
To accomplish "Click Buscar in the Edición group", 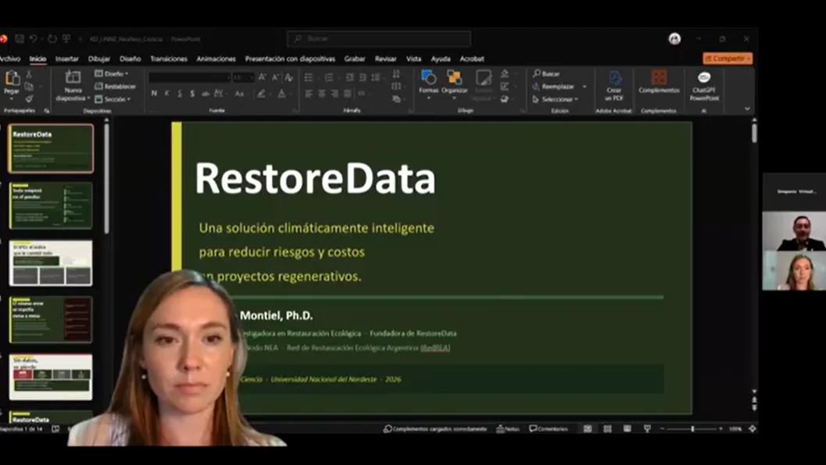I will (546, 73).
